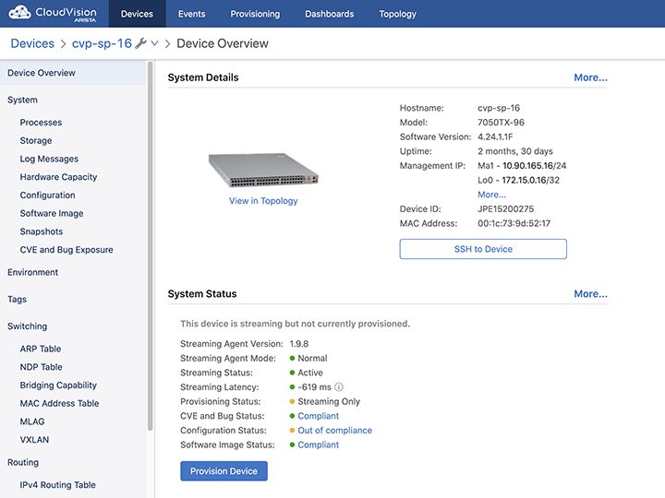The image size is (665, 498).
Task: Open MLAG in the sidebar
Action: (32, 421)
